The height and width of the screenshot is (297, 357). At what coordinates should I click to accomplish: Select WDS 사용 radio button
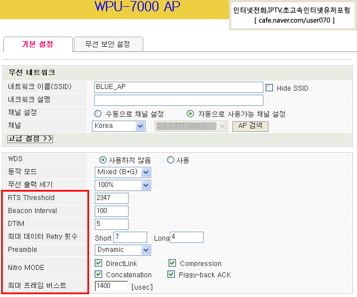pos(170,160)
